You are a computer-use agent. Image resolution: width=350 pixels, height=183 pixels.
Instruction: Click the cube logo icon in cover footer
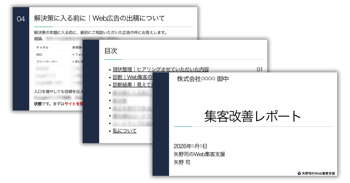point(299,173)
